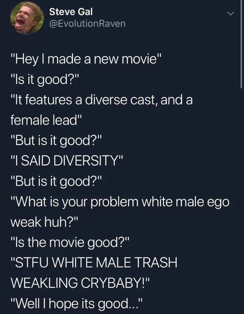Click the final "Well I hope its good..." line
The width and height of the screenshot is (244, 314).
[x=77, y=304]
